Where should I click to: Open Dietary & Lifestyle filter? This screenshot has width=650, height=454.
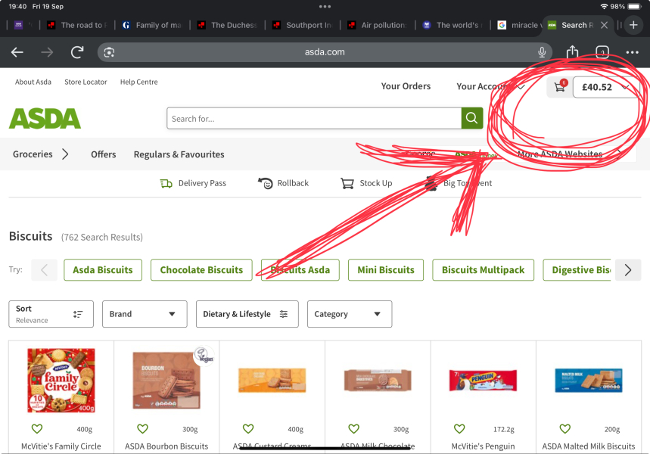[247, 314]
